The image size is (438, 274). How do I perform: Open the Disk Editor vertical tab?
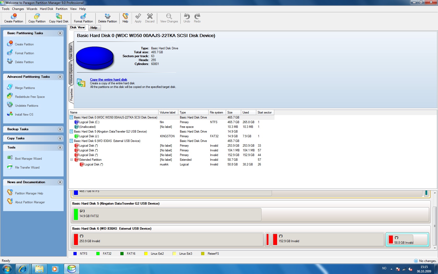coord(71,52)
